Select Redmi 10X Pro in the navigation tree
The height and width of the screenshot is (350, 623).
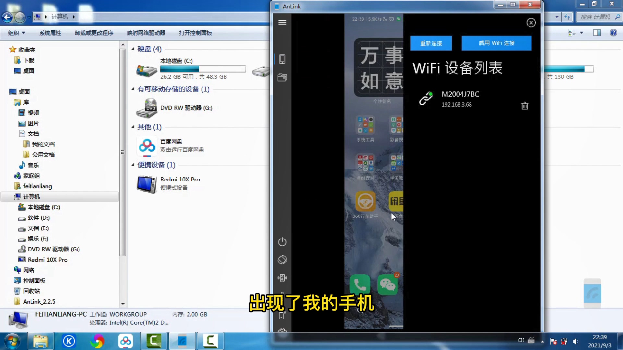click(x=47, y=259)
